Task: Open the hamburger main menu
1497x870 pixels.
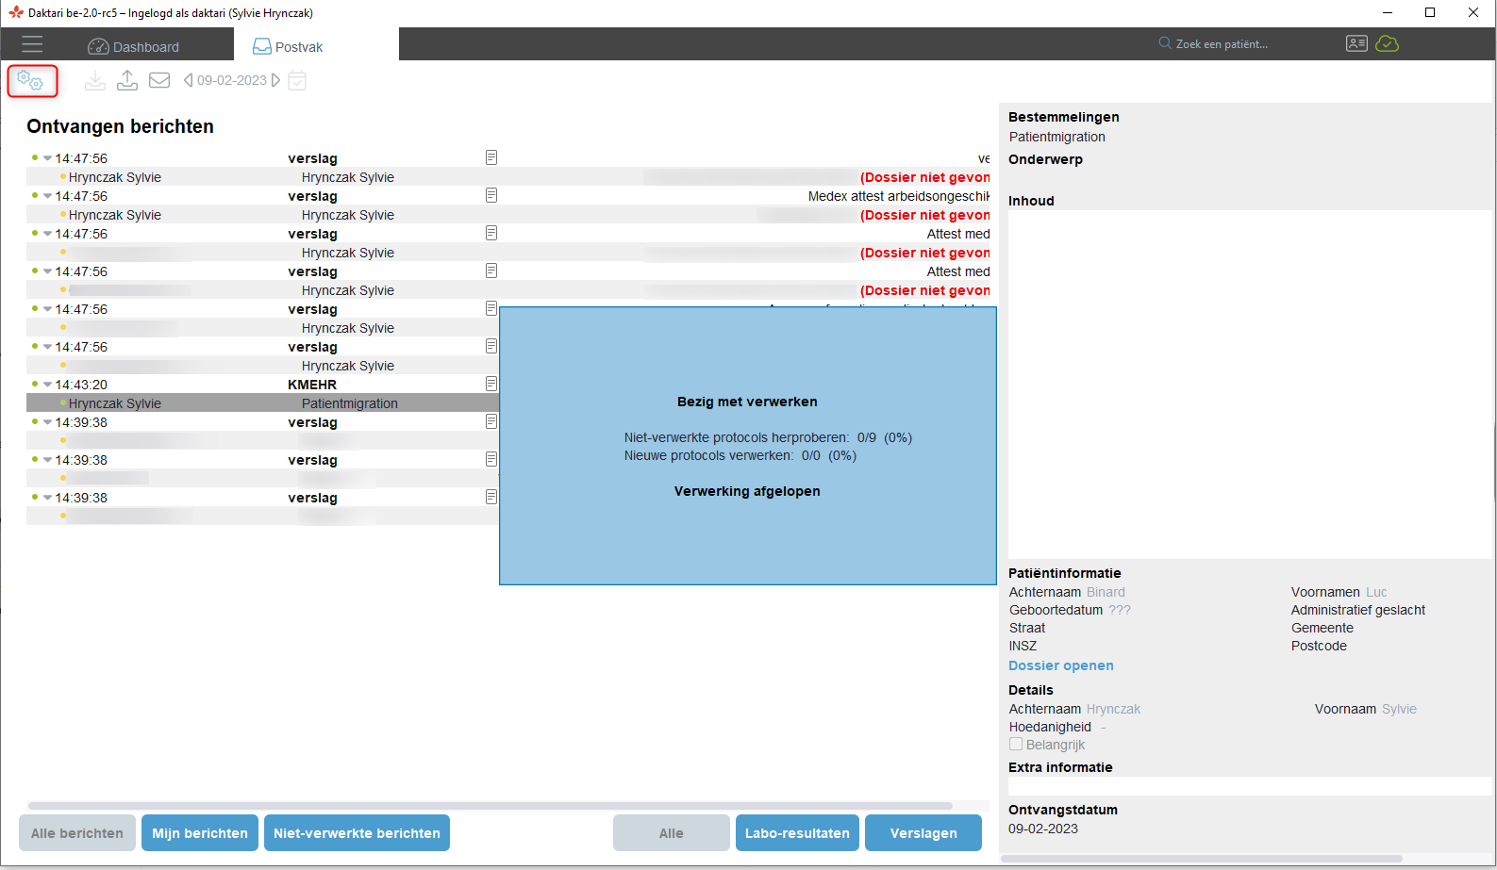Action: 33,44
